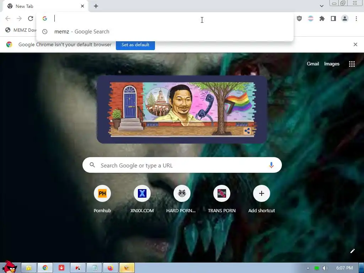Image resolution: width=364 pixels, height=273 pixels.
Task: Click the highlighted package taskbar icon
Action: [x=127, y=268]
